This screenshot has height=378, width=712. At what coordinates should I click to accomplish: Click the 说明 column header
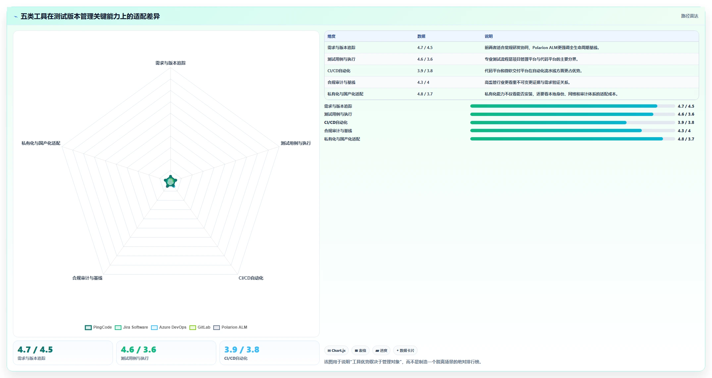click(489, 36)
